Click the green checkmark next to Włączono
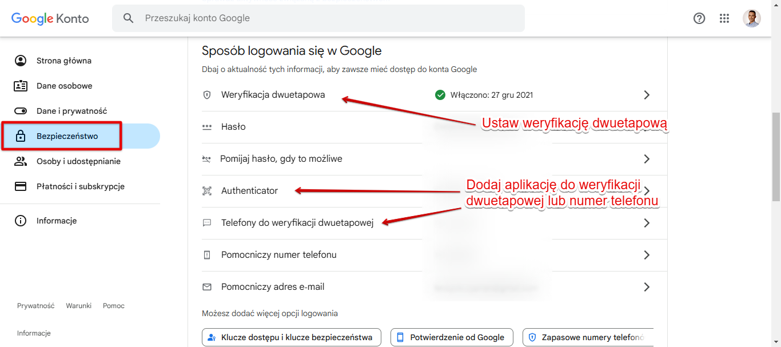Viewport: 781px width, 347px height. click(440, 95)
